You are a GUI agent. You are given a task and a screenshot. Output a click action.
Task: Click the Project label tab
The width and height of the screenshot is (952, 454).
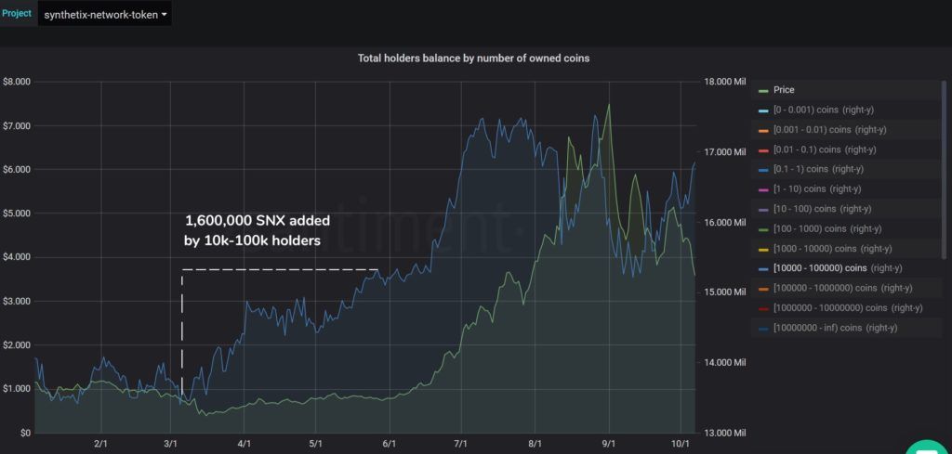(17, 13)
